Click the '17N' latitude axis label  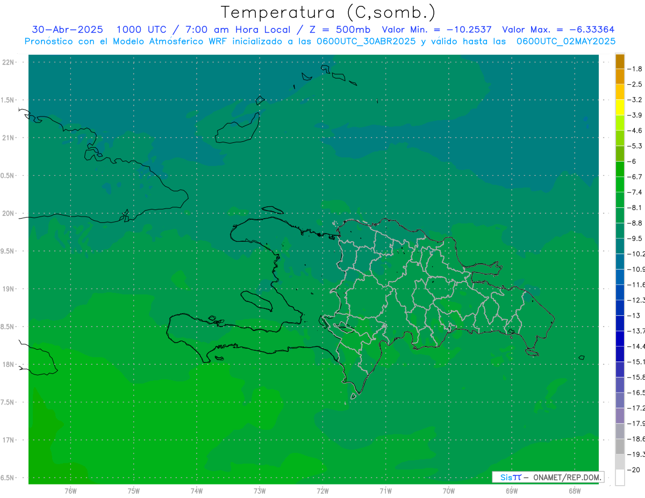click(9, 440)
